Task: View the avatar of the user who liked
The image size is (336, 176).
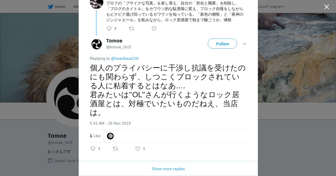Action: point(110,136)
